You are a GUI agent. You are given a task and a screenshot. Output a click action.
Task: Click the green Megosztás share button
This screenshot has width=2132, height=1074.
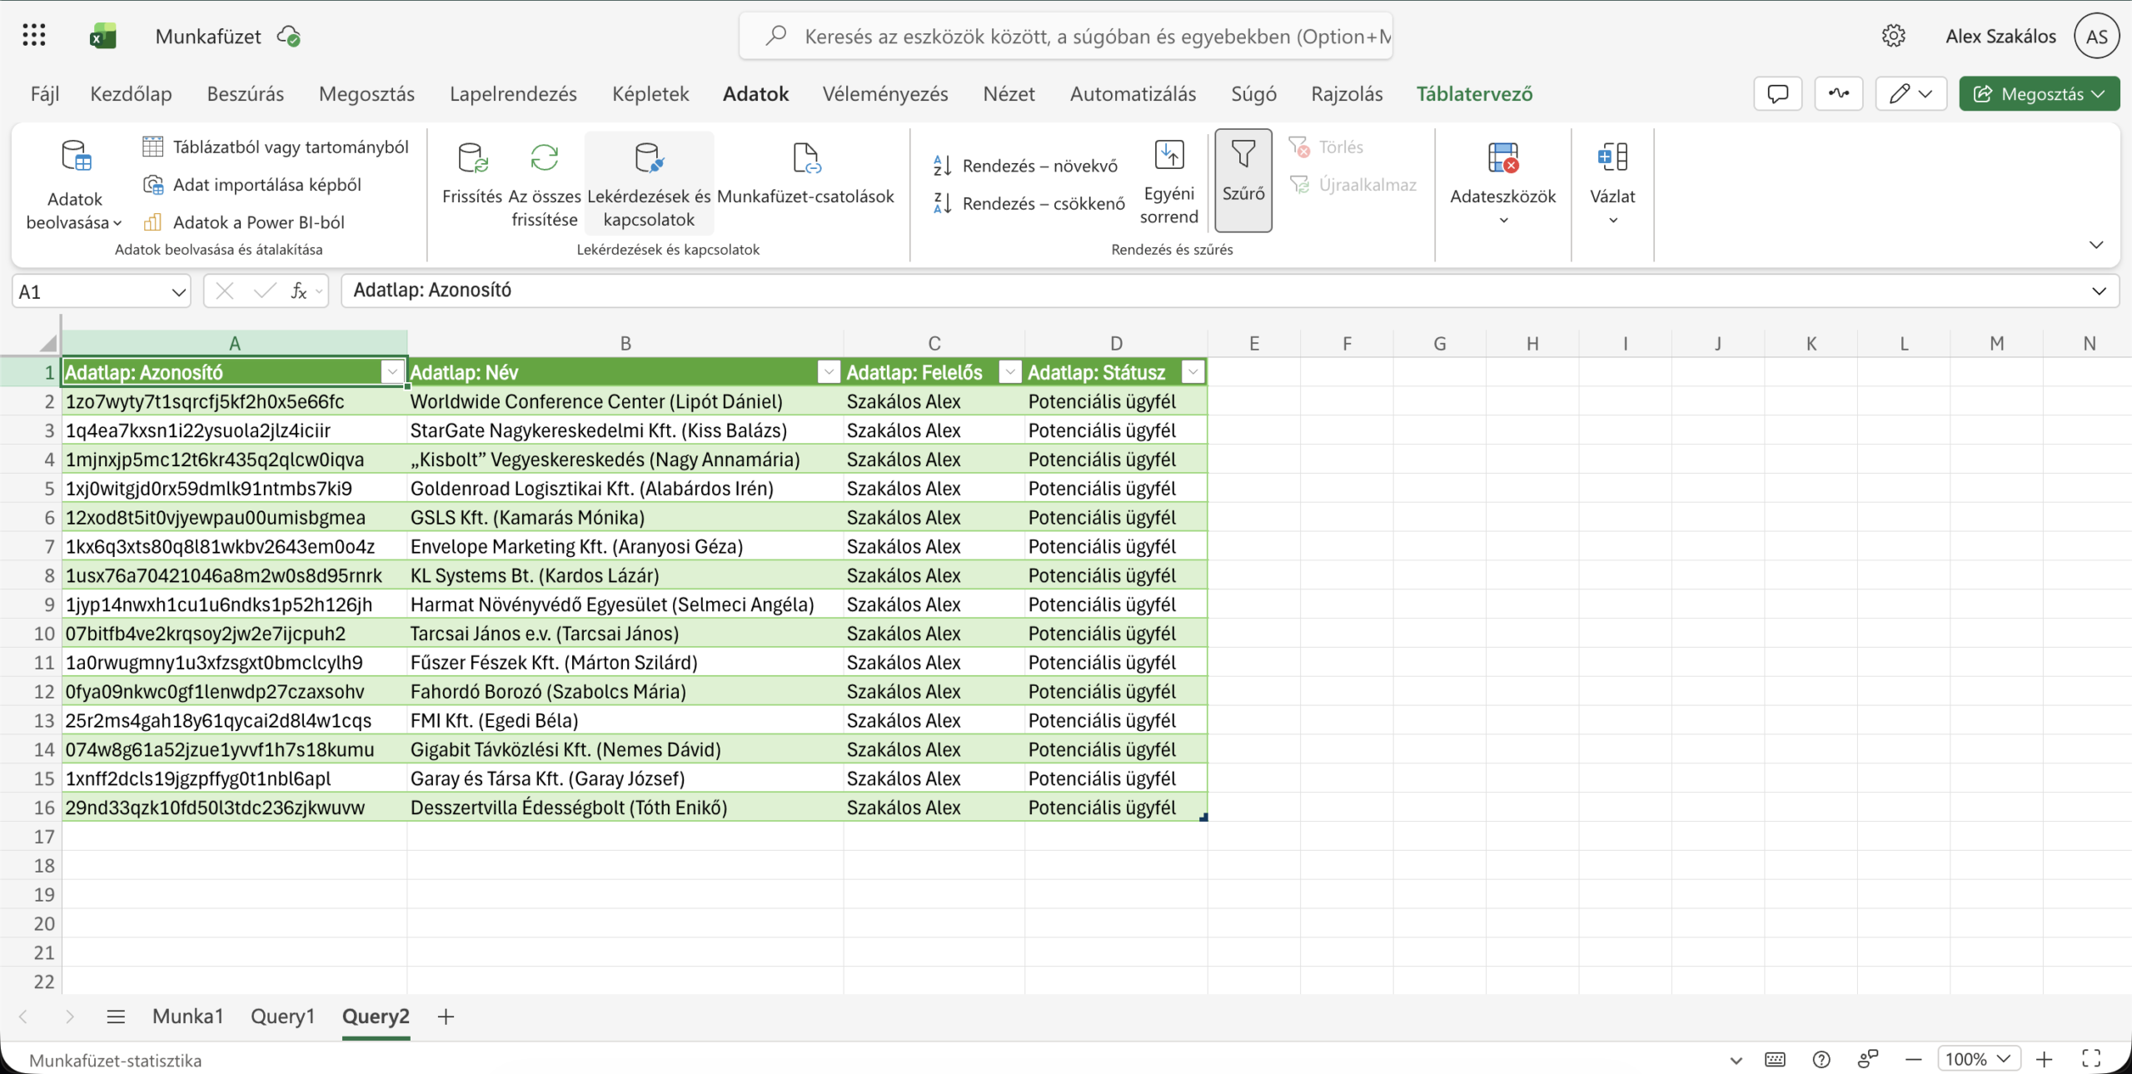coord(2039,94)
